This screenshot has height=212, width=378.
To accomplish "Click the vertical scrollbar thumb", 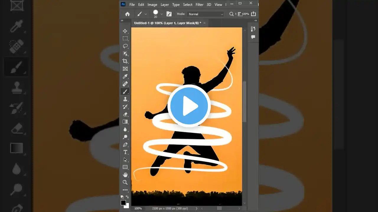I will [x=244, y=102].
